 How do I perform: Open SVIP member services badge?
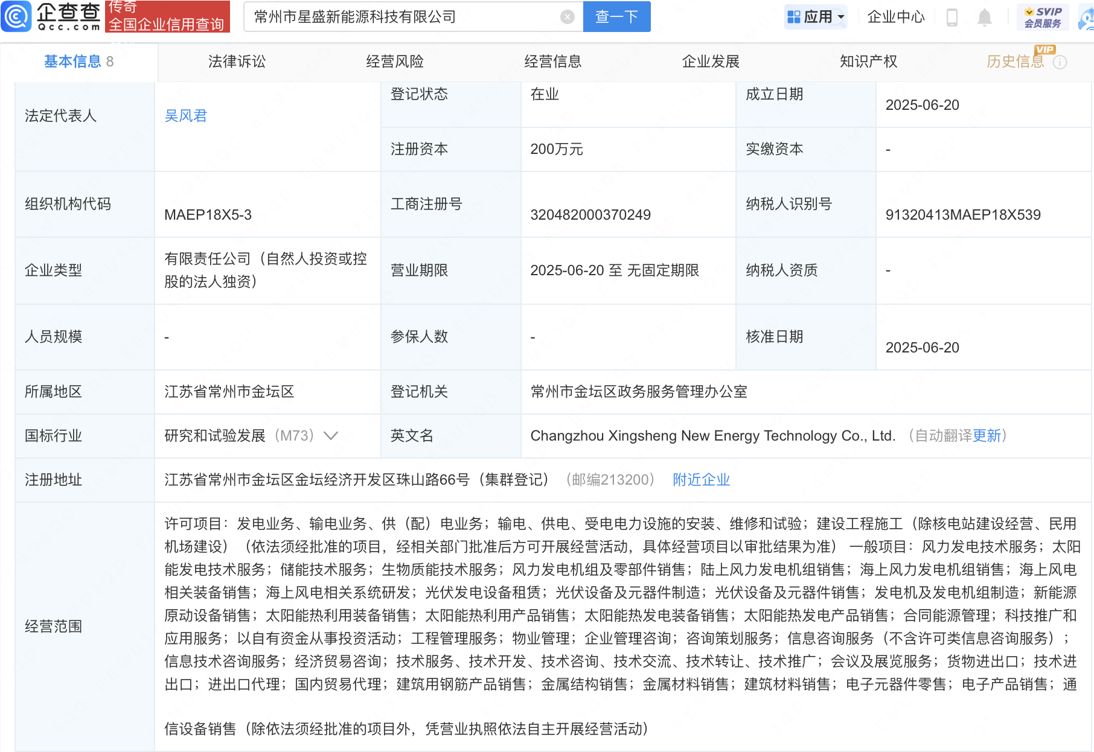coord(1043,17)
